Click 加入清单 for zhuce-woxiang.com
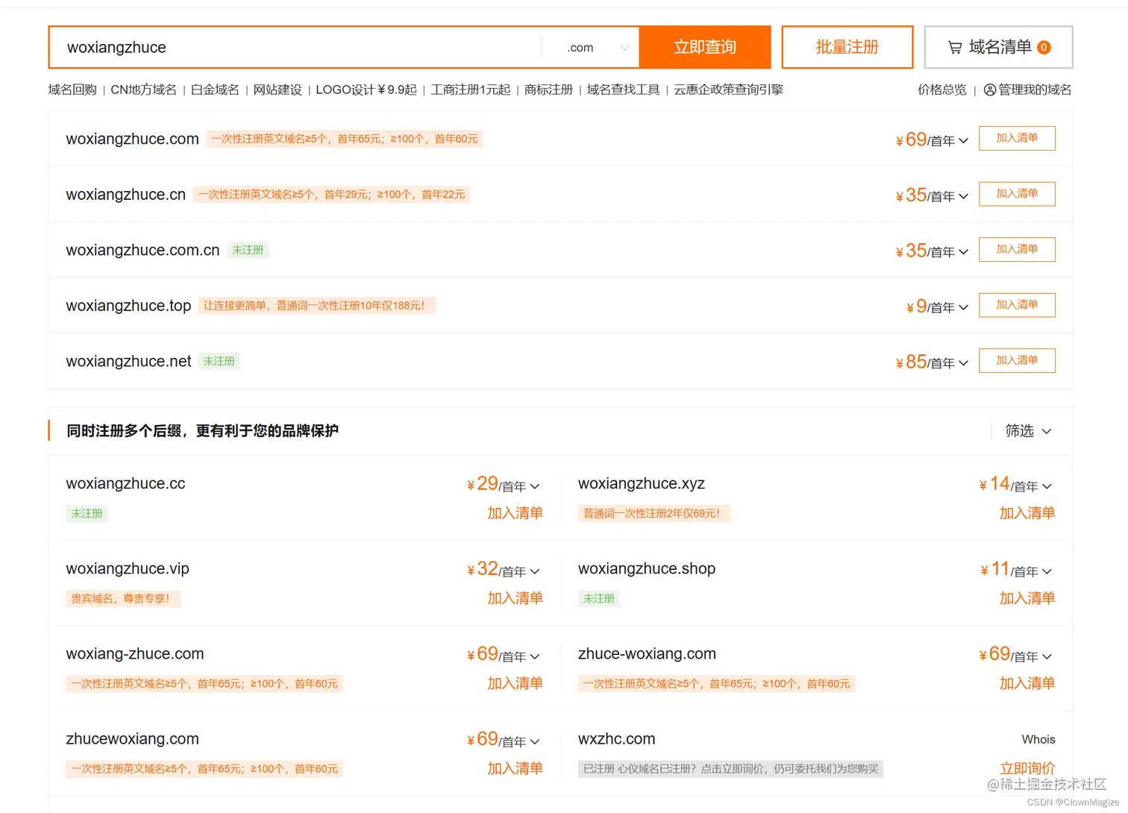 coord(1027,683)
